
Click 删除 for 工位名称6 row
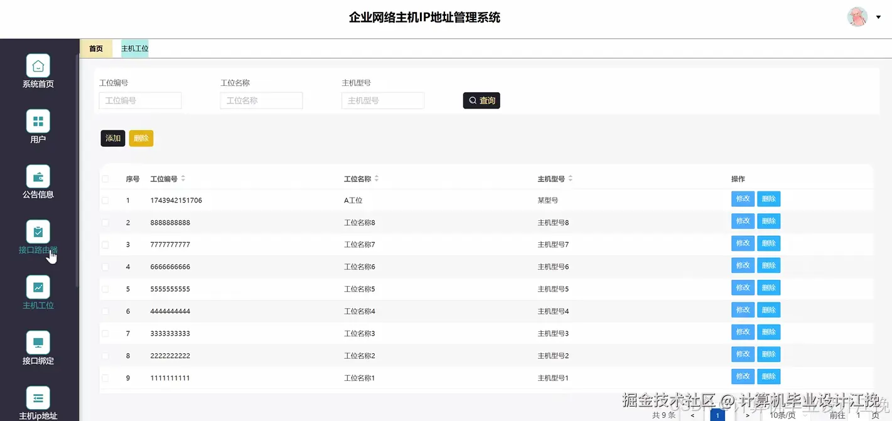point(769,265)
